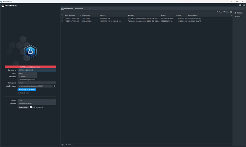
Task: Click the Actions icon in the right panel
Action: pos(235,13)
